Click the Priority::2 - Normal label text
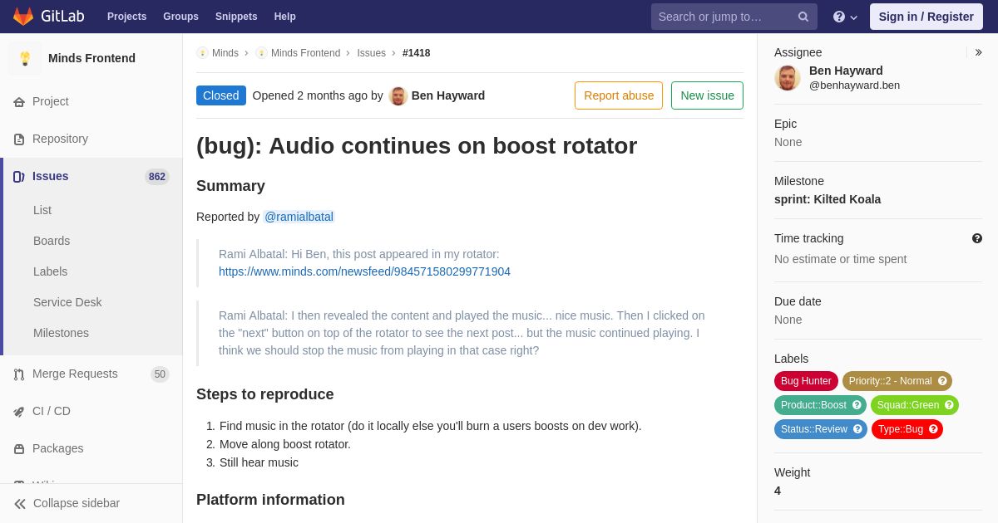 pyautogui.click(x=890, y=381)
